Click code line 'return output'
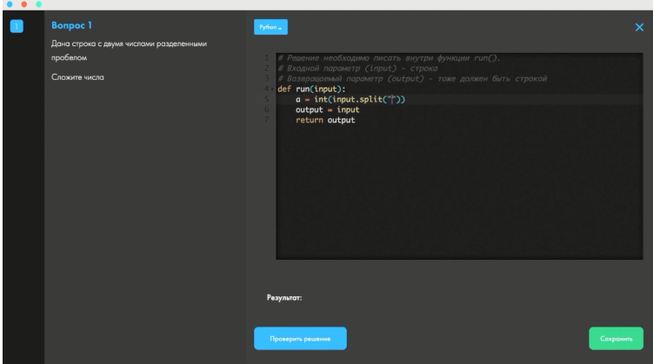This screenshot has width=653, height=364. click(x=325, y=120)
